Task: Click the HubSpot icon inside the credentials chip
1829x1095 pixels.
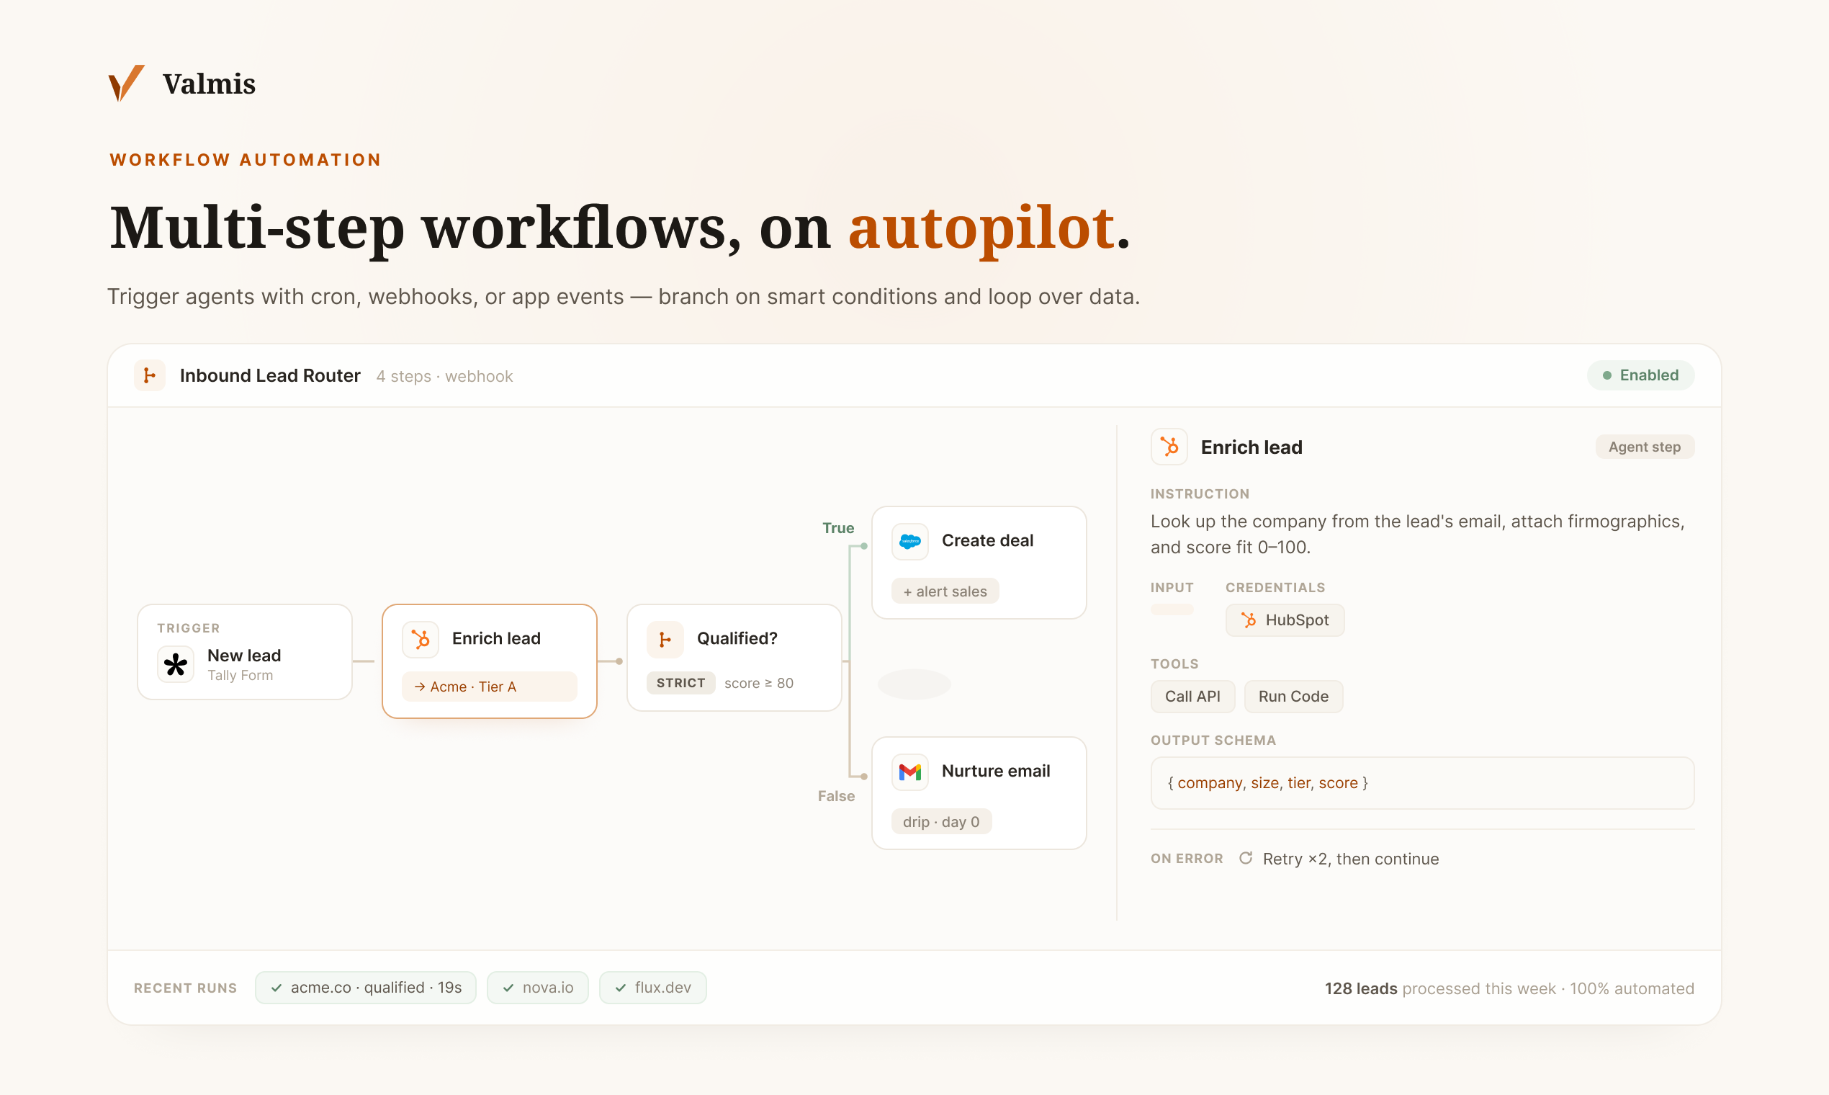Action: 1249,620
